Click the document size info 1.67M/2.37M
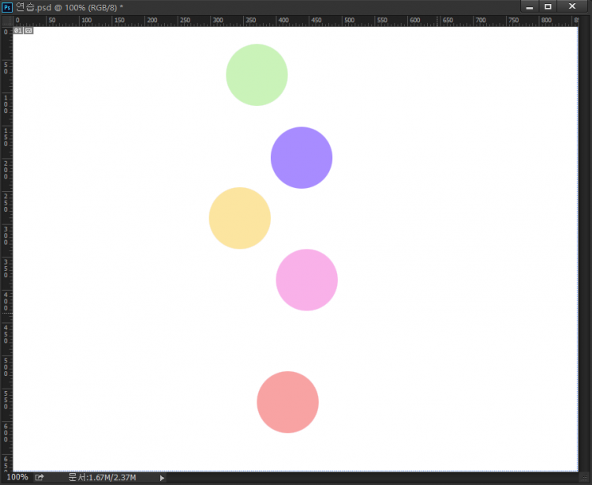Image resolution: width=592 pixels, height=485 pixels. pyautogui.click(x=102, y=478)
